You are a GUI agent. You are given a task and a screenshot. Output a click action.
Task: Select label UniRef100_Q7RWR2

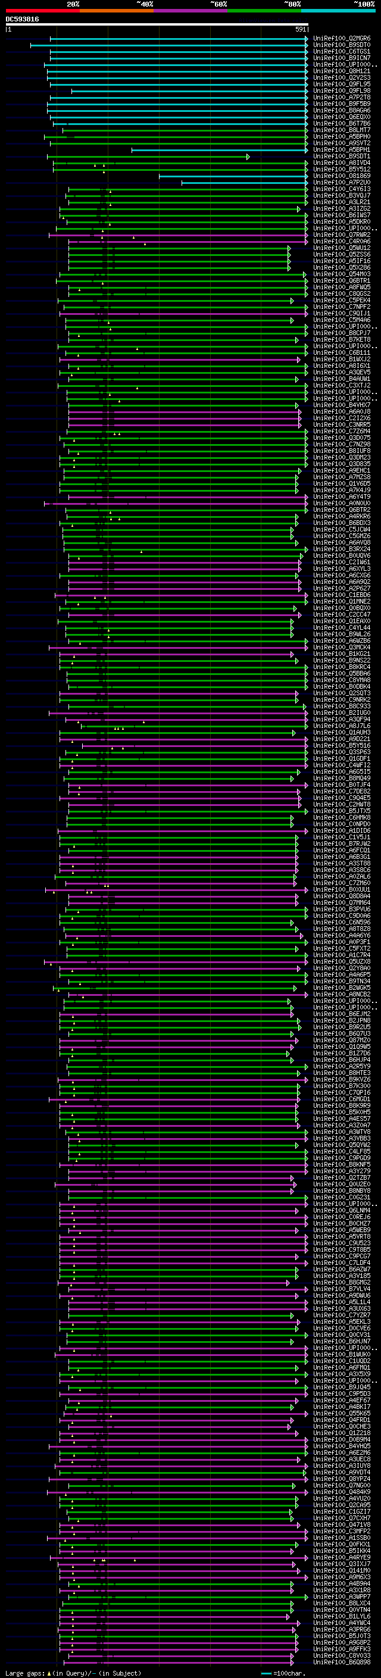(342, 235)
